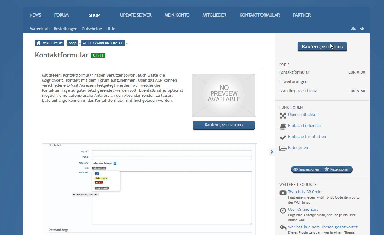
Task: Click the checkmark icon beside Einfache Installation
Action: (x=283, y=137)
